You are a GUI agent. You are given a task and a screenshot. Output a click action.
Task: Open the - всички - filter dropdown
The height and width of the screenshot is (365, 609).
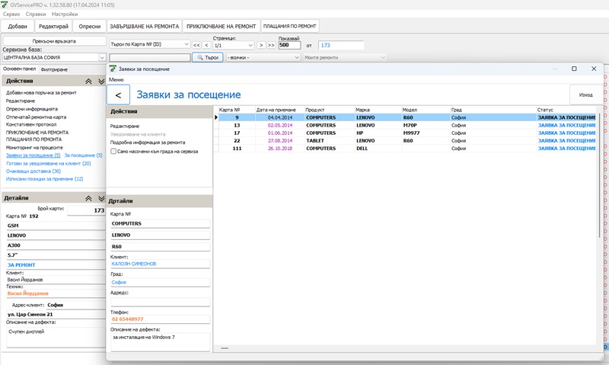(297, 57)
